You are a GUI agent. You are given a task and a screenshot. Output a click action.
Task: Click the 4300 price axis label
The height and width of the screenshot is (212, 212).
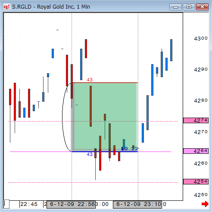(201, 38)
